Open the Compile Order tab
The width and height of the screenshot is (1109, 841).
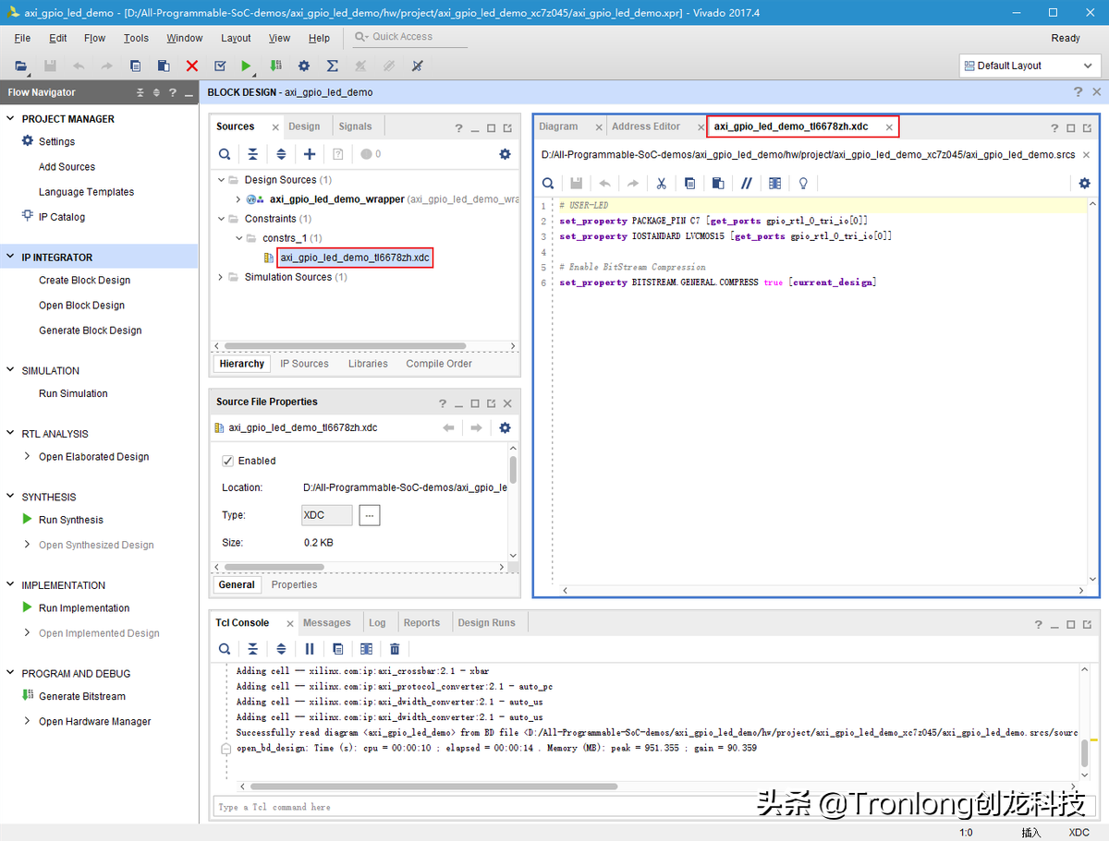coord(439,364)
